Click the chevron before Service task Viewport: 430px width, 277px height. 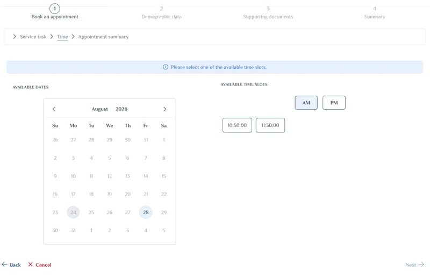coord(15,37)
